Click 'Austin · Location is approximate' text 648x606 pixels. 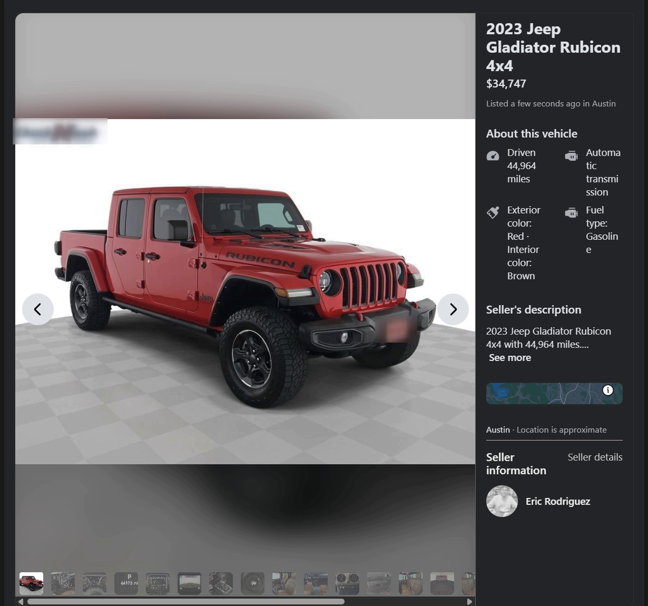pyautogui.click(x=546, y=430)
